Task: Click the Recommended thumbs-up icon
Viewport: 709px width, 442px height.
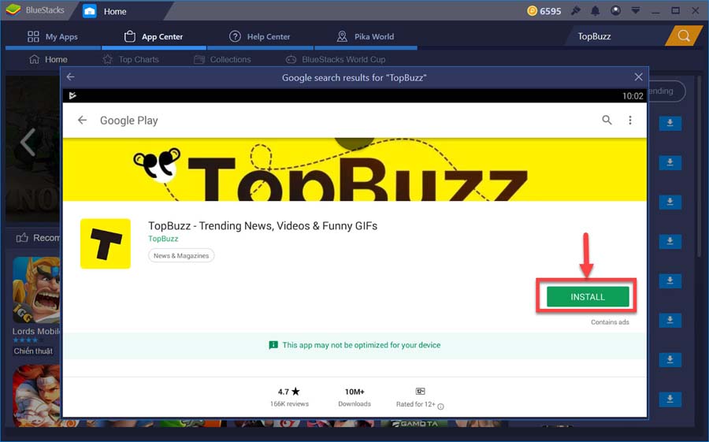Action: coord(22,237)
